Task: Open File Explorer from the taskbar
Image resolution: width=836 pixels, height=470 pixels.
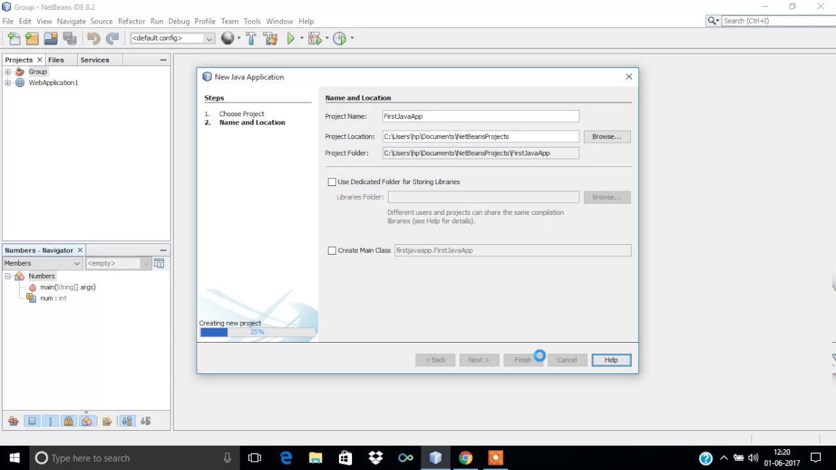Action: 315,458
